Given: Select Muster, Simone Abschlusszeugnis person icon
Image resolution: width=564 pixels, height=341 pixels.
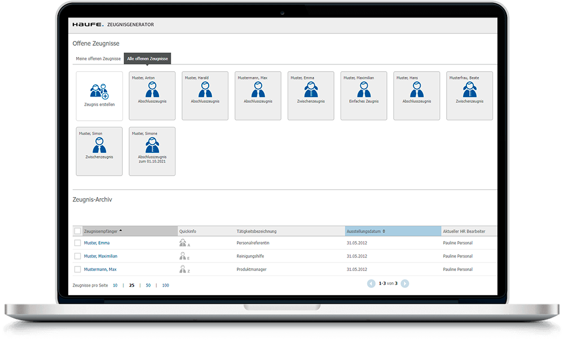Looking at the screenshot, I should coord(152,145).
